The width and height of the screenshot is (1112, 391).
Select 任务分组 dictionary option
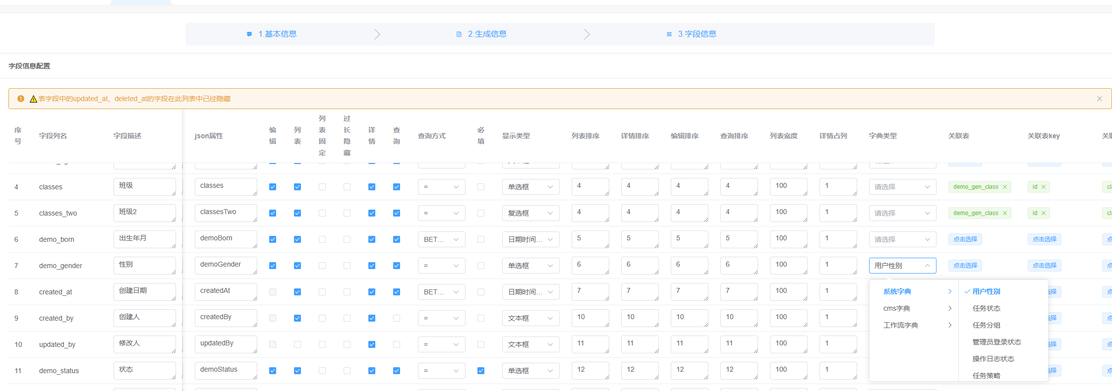coord(1003,325)
